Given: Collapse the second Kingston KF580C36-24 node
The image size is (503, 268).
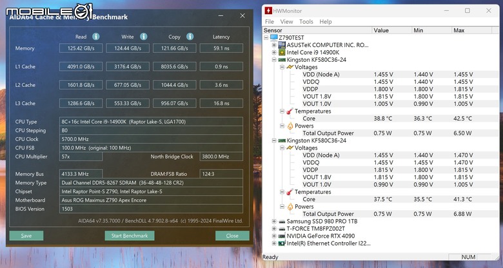Looking at the screenshot, I should (x=274, y=140).
